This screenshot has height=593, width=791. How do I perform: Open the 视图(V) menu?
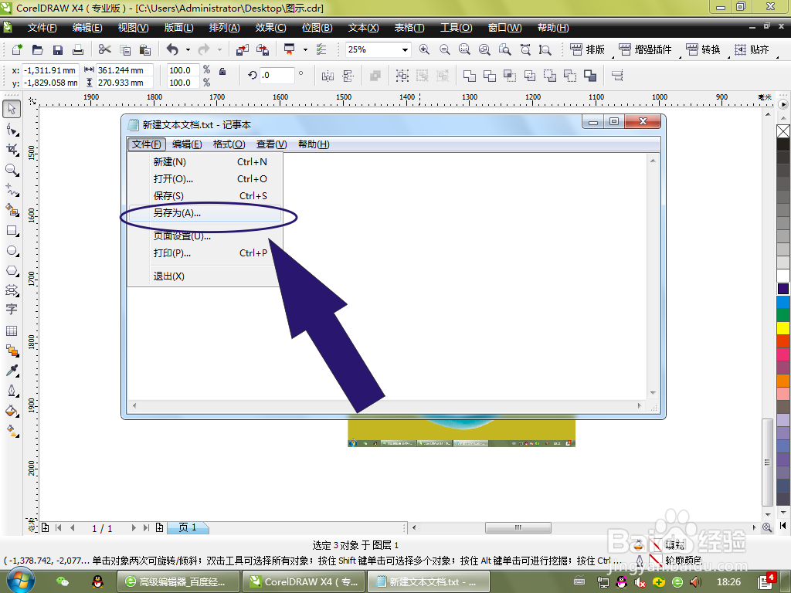[133, 28]
